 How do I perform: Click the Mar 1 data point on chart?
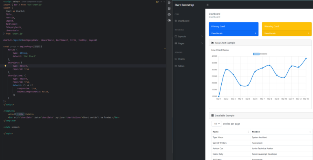click(219, 96)
